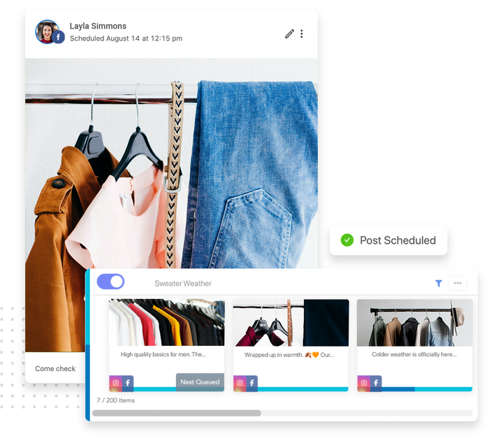Viewport: 489px width, 438px height.
Task: Click Instagram icon on Wrapped up in warmth card
Action: pyautogui.click(x=240, y=383)
